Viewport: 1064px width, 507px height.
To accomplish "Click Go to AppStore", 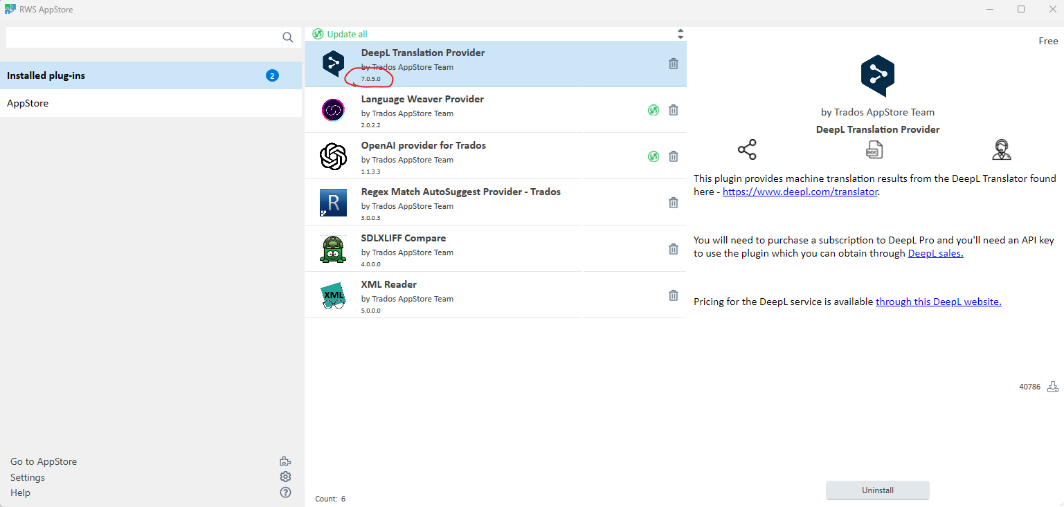I will coord(44,461).
